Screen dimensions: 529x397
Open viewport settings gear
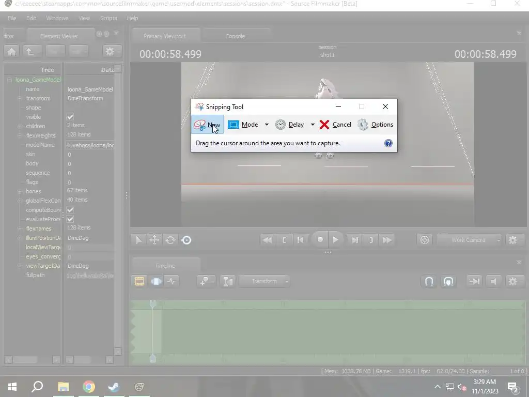pyautogui.click(x=513, y=240)
